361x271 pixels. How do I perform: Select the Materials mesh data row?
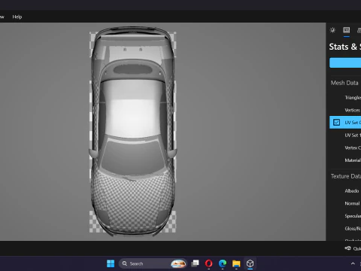pos(345,160)
